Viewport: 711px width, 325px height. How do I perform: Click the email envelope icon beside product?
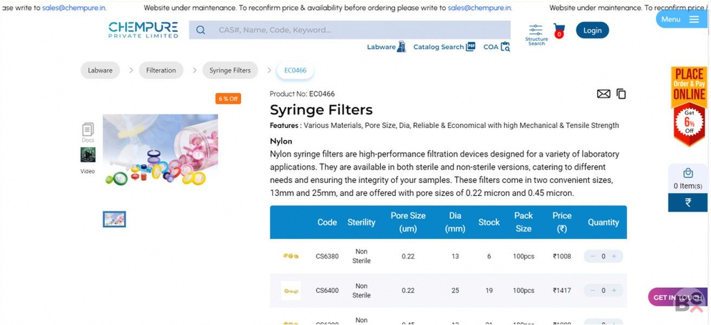(603, 94)
